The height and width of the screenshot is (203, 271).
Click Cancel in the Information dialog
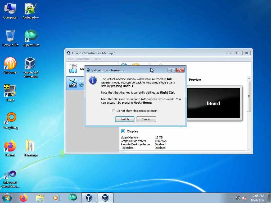[x=146, y=119]
